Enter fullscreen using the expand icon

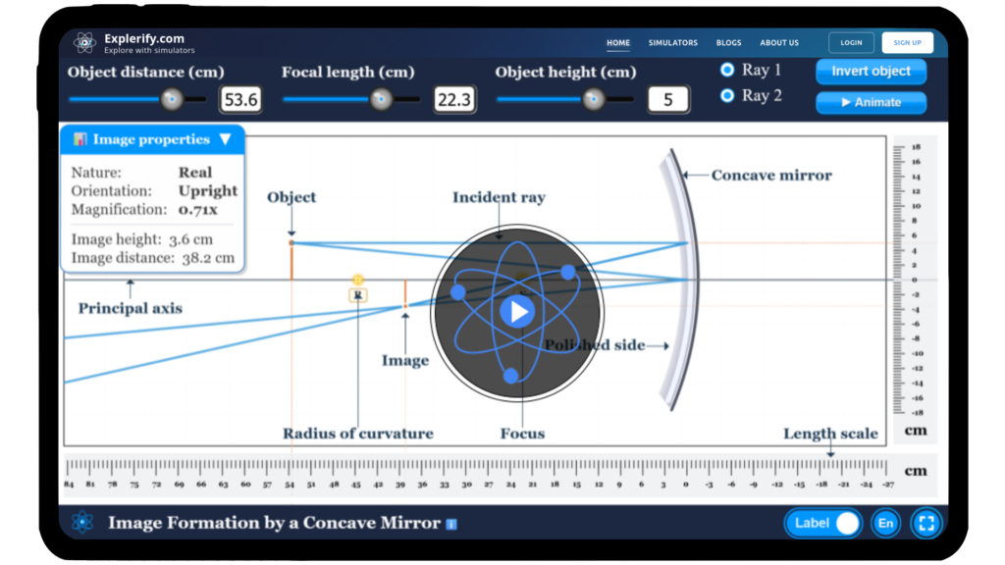[926, 523]
